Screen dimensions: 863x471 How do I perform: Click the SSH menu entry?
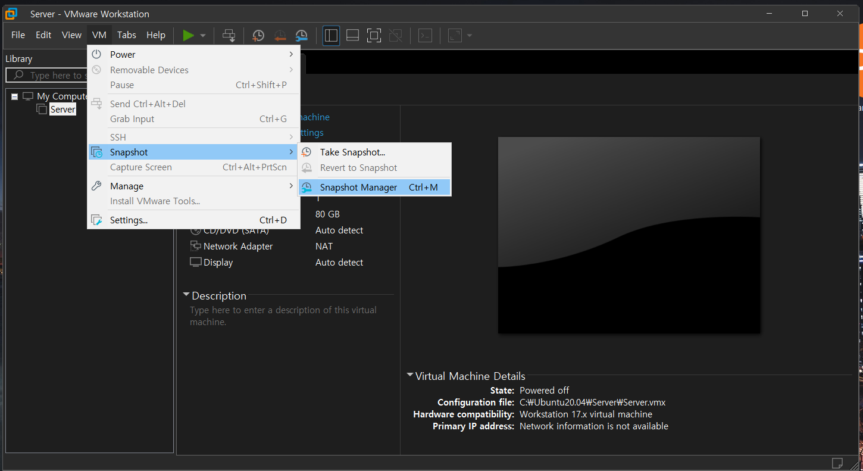point(193,137)
